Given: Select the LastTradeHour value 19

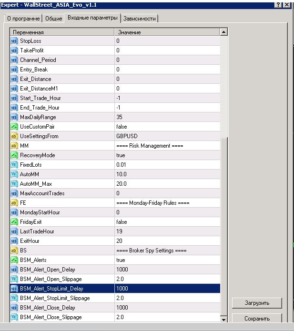Looking at the screenshot, I should tap(119, 231).
